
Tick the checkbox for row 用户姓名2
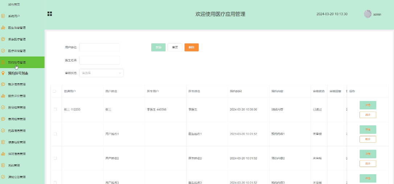[55, 158]
